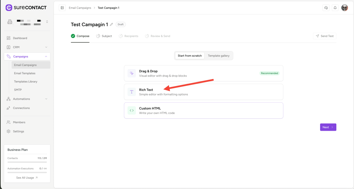This screenshot has height=189, width=354.
Task: Open Email Templates in sidebar
Action: coord(25,73)
